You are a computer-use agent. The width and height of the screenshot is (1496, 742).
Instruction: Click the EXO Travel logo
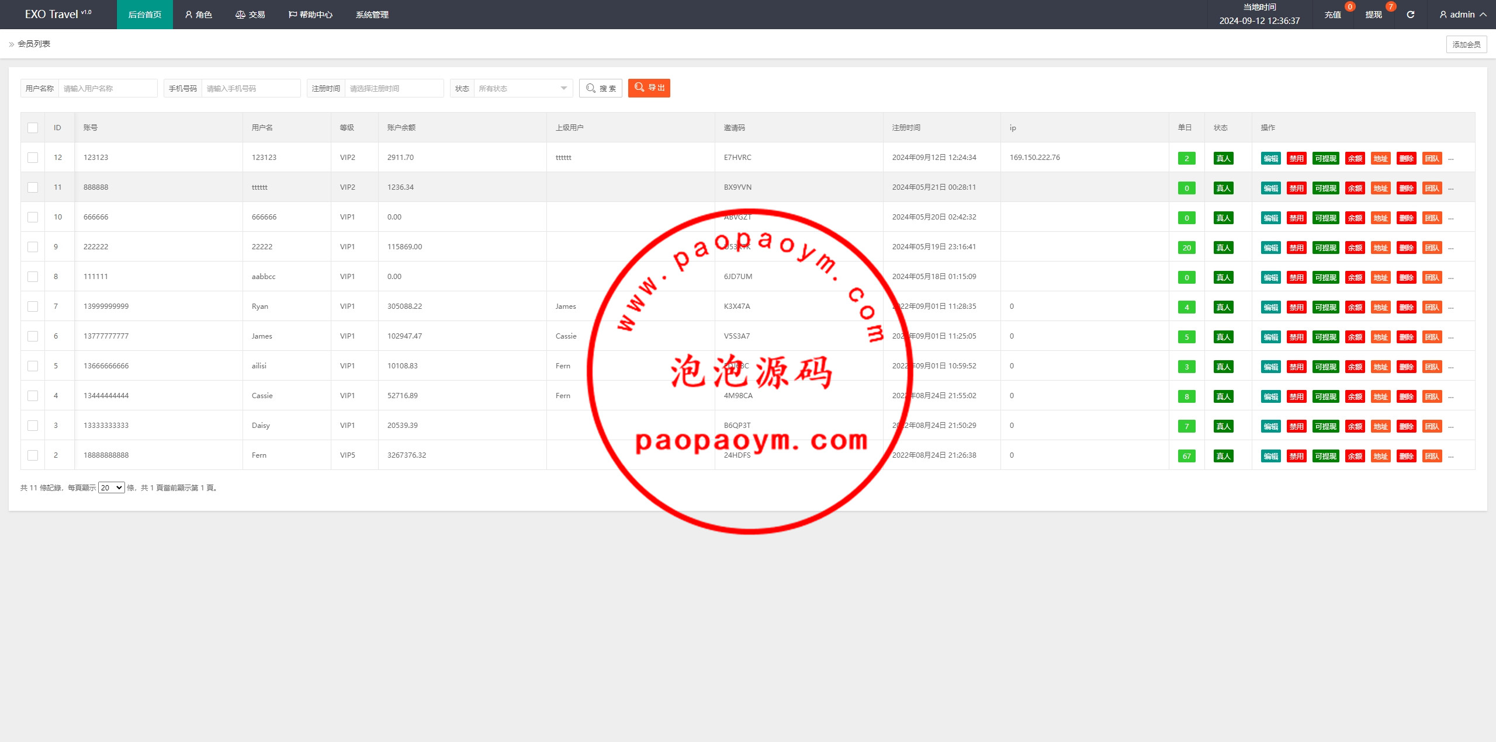(x=58, y=14)
